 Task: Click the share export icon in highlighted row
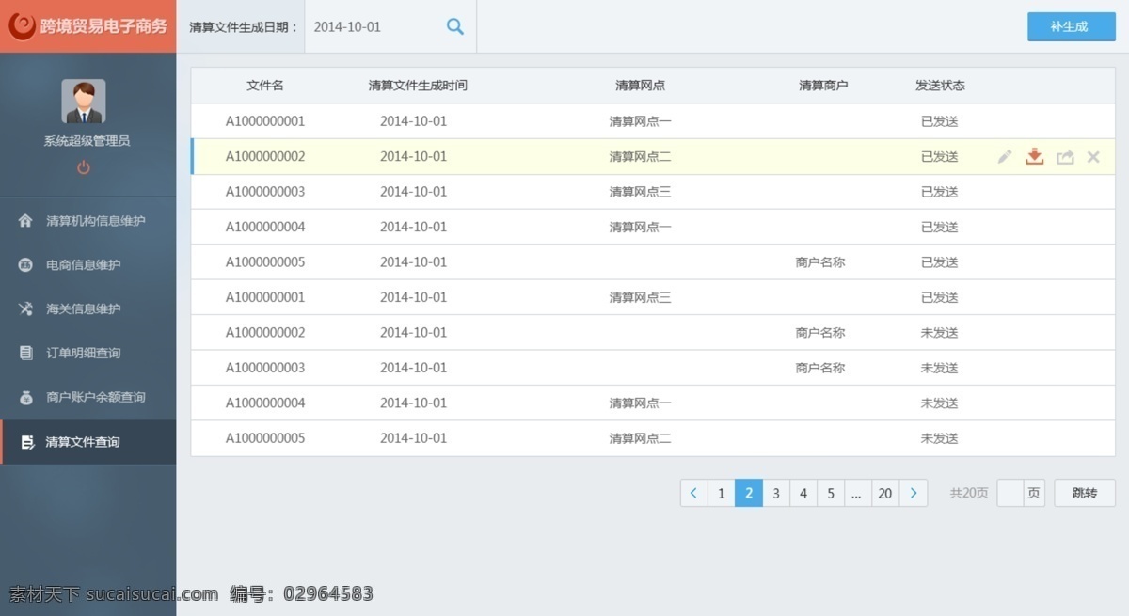click(1065, 157)
